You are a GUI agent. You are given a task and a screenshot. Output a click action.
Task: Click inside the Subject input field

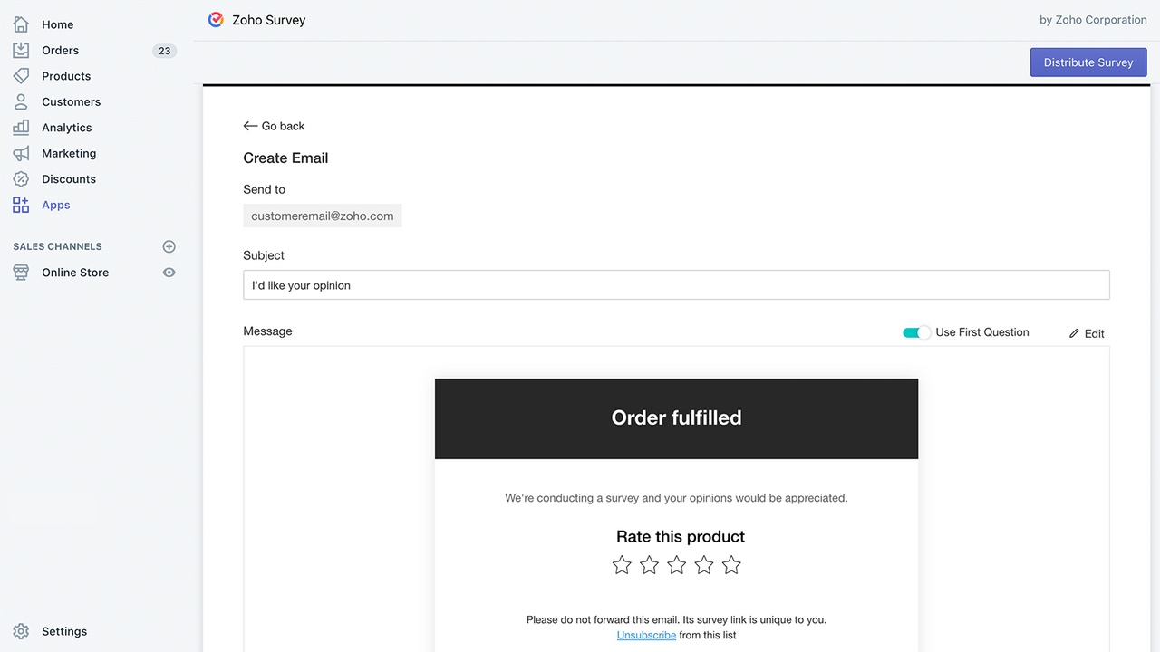point(676,284)
